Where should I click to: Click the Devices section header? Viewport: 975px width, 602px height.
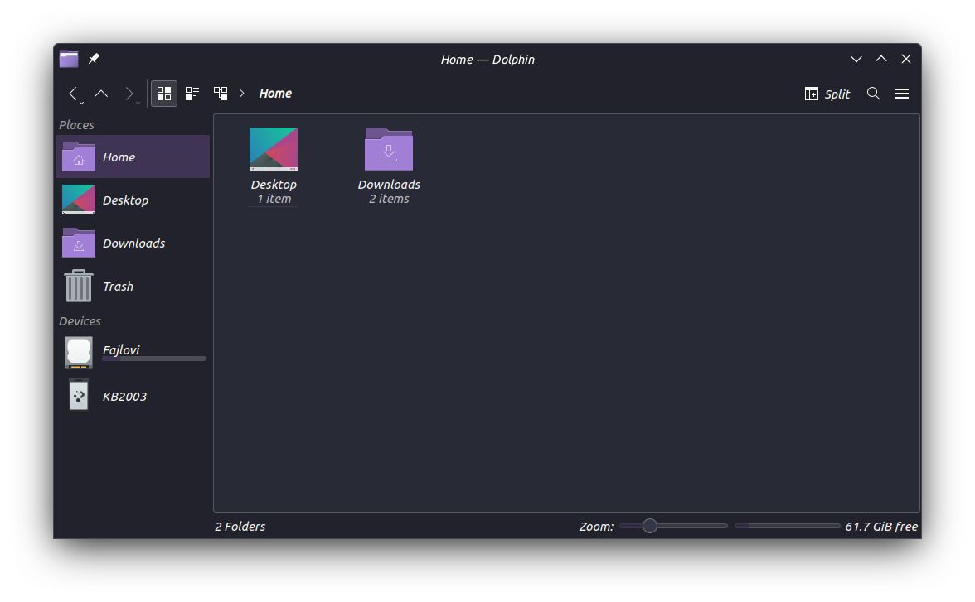click(x=80, y=321)
